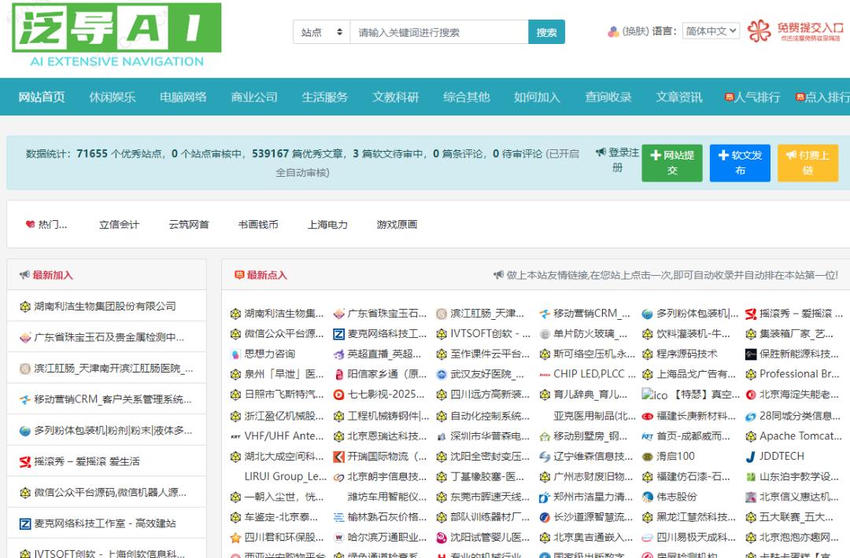The width and height of the screenshot is (850, 558).
Task: Click the yellow 付费上链 button
Action: pos(807,163)
